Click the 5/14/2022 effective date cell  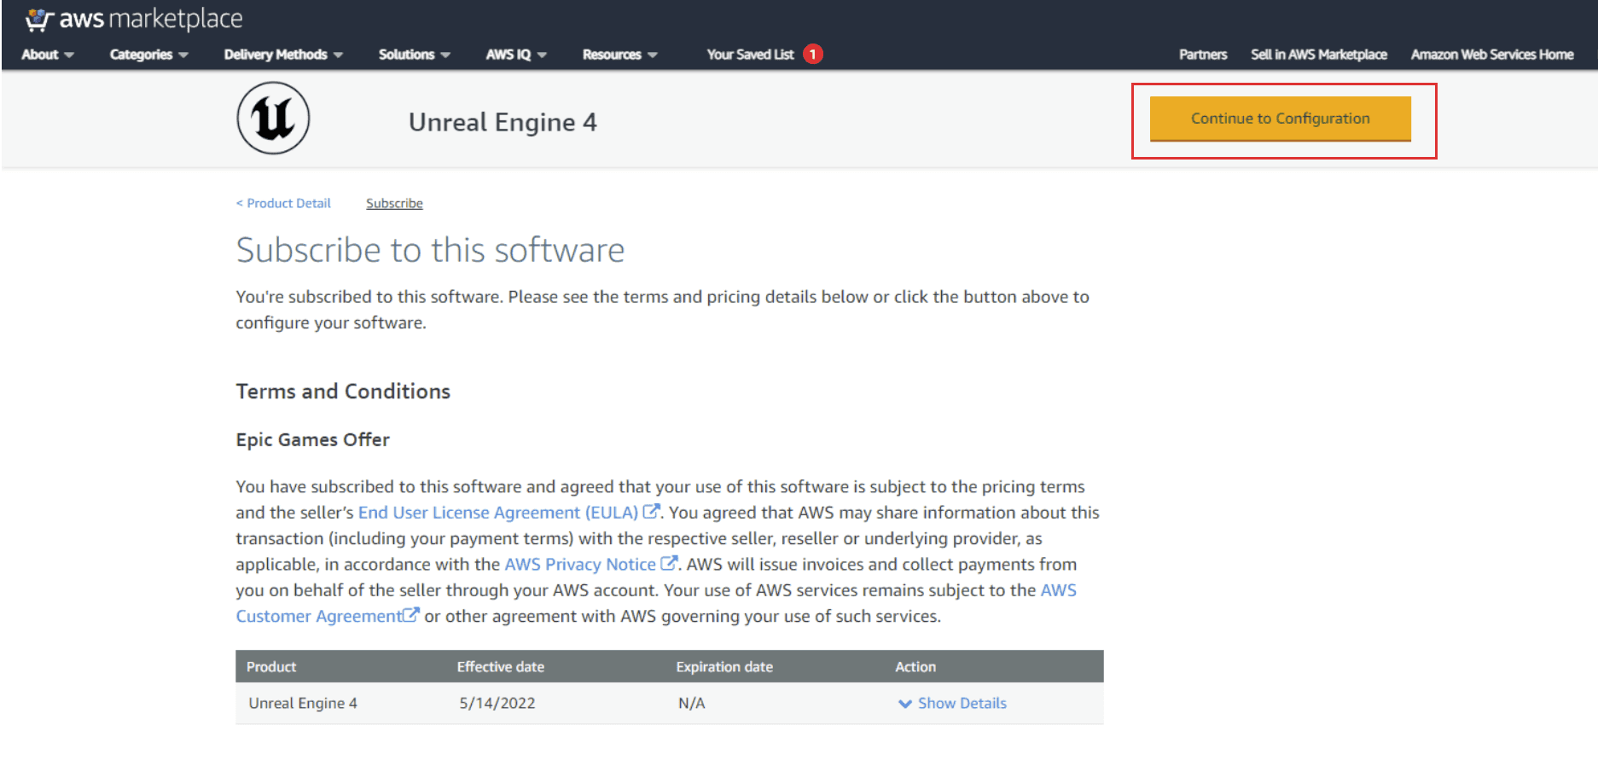tap(497, 704)
